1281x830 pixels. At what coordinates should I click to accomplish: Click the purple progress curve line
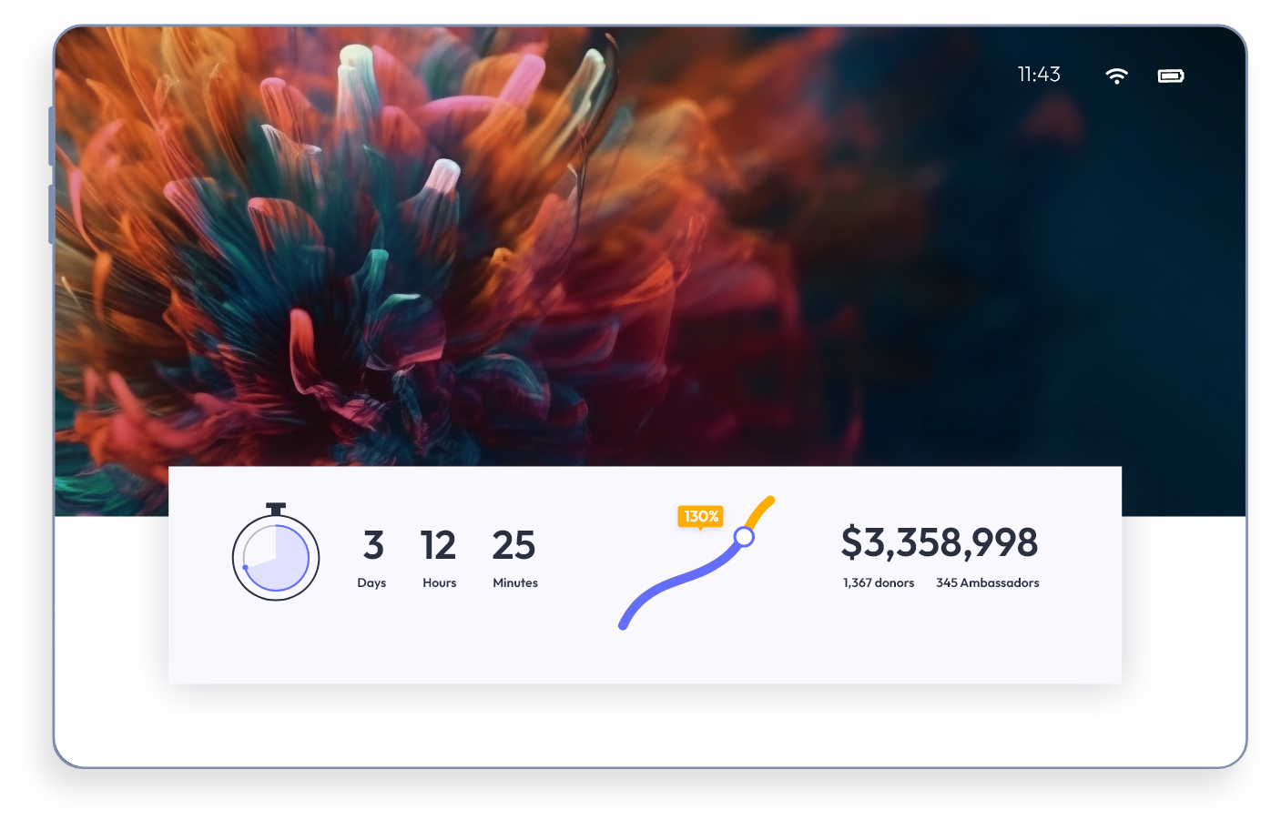(678, 582)
